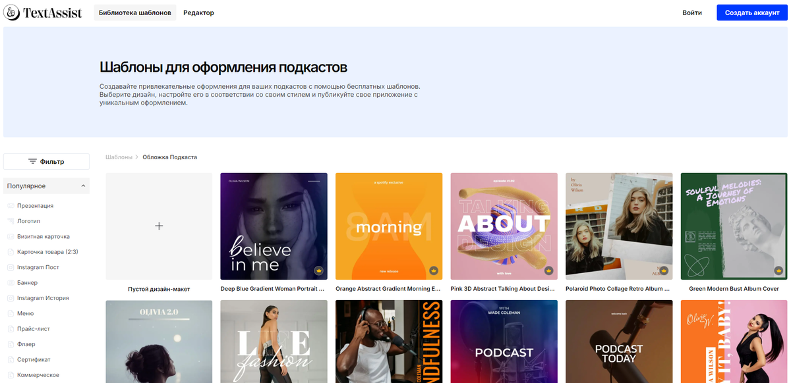Click the Войти button
The image size is (791, 383).
(692, 12)
